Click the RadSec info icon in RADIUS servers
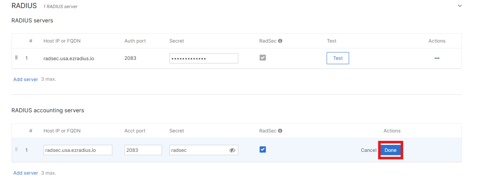The width and height of the screenshot is (492, 179). pyautogui.click(x=280, y=41)
